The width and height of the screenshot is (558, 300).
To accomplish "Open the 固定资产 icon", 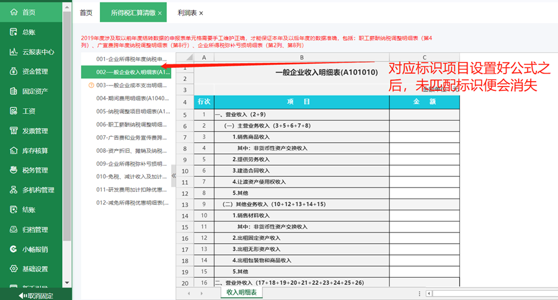I will (14, 92).
